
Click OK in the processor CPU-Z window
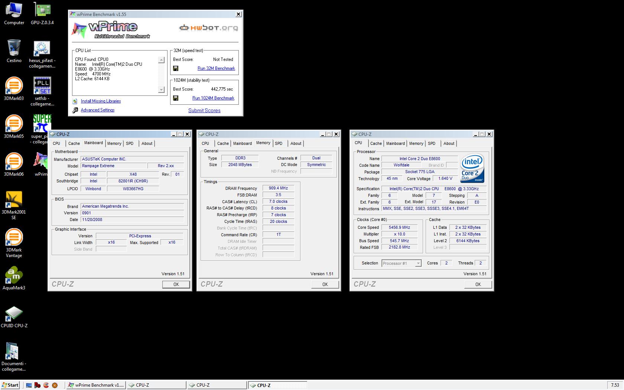pos(478,285)
